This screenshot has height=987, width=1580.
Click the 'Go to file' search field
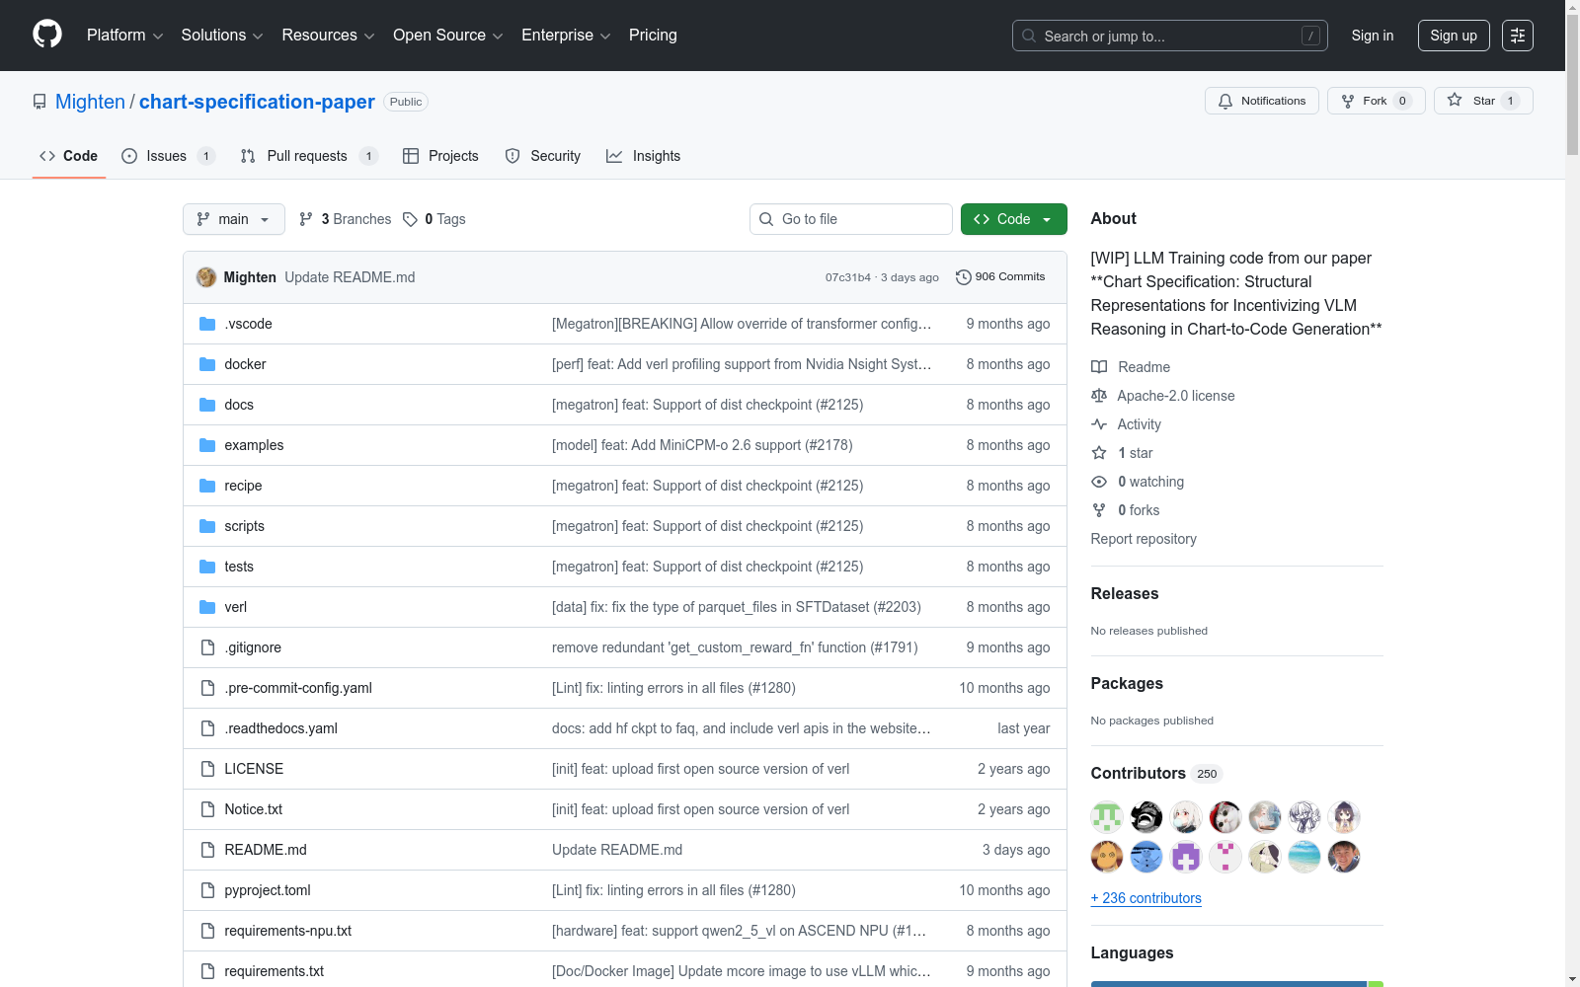pyautogui.click(x=851, y=219)
